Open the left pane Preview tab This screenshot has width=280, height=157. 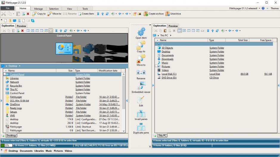[x=21, y=26]
